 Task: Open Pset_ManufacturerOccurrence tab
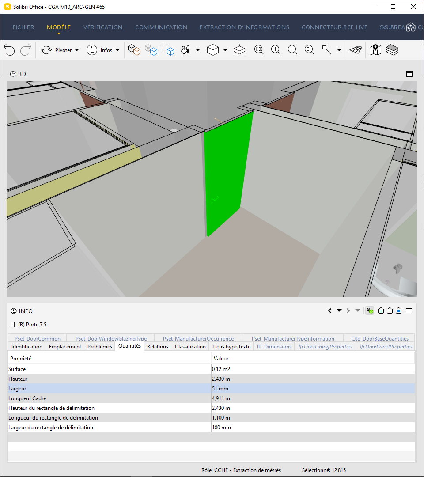[198, 338]
